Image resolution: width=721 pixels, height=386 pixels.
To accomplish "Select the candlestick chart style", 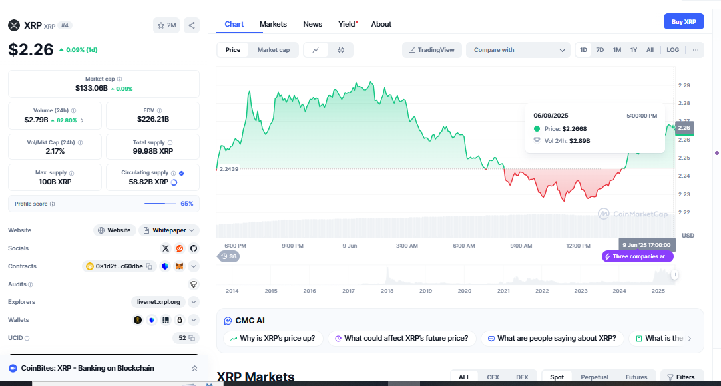I will pos(341,50).
